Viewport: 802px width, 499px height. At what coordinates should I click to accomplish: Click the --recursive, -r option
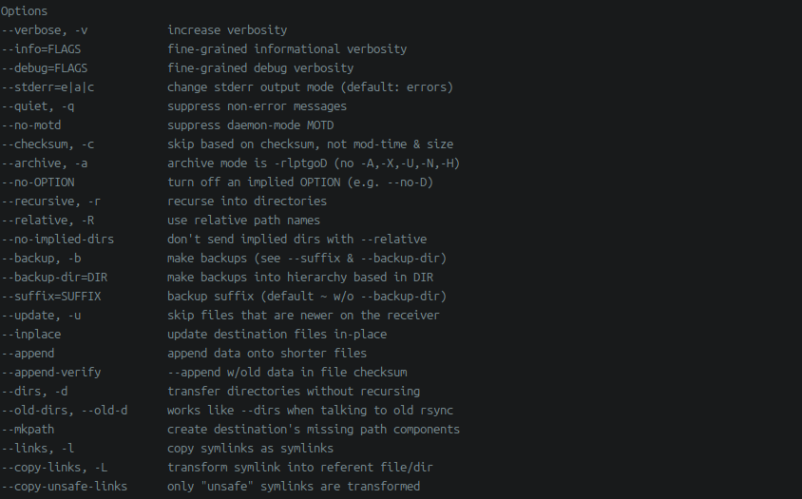click(x=51, y=202)
